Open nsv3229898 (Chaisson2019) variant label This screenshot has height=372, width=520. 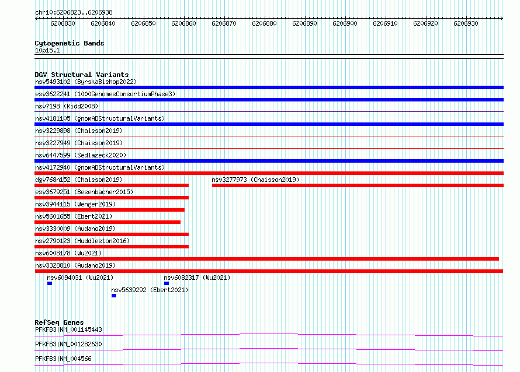79,131
